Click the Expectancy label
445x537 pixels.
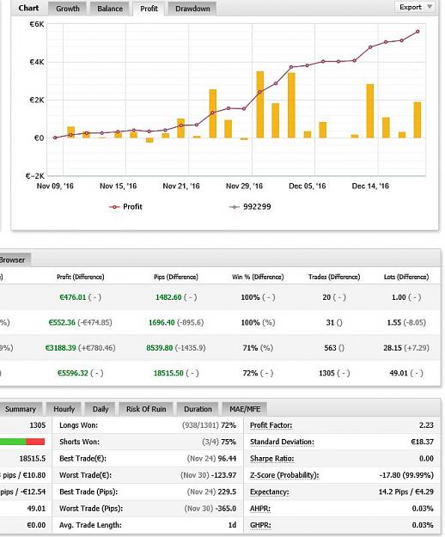(270, 491)
